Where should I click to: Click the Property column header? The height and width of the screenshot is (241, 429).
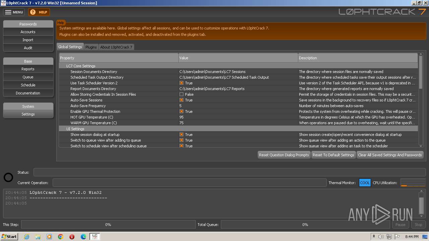119,58
